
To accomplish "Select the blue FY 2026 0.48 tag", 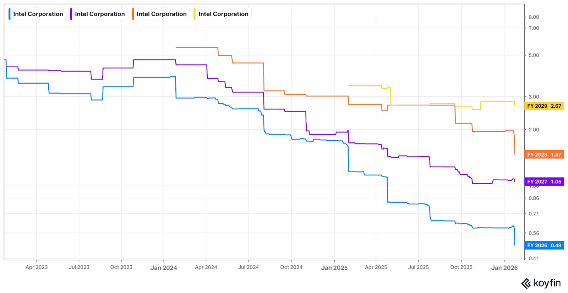I will click(544, 246).
